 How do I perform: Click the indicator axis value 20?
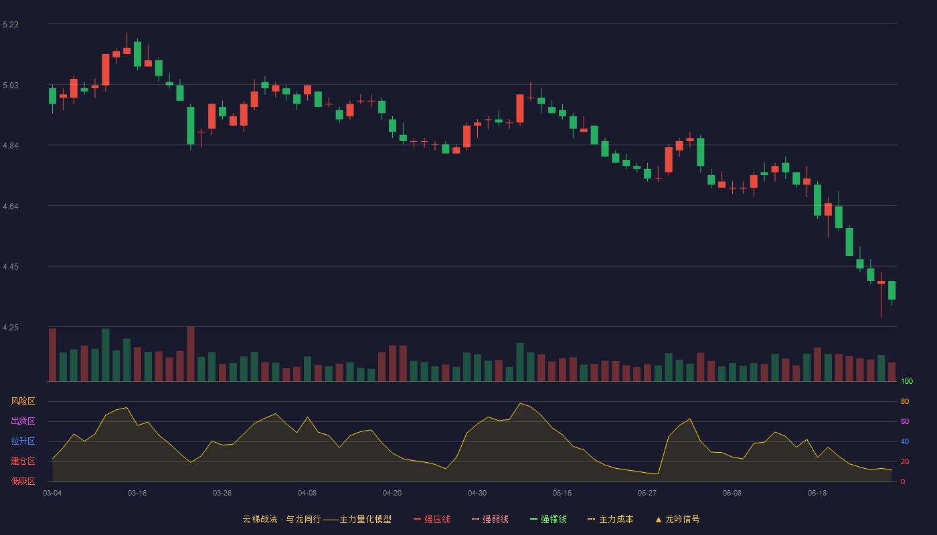(x=905, y=462)
